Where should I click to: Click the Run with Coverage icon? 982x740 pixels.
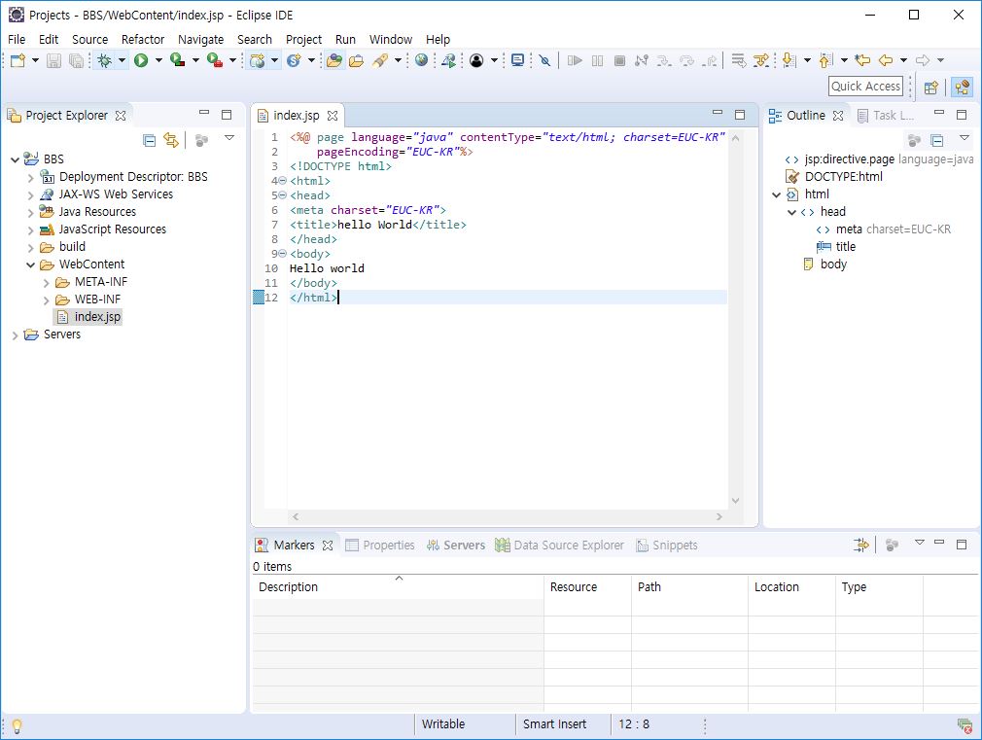178,60
